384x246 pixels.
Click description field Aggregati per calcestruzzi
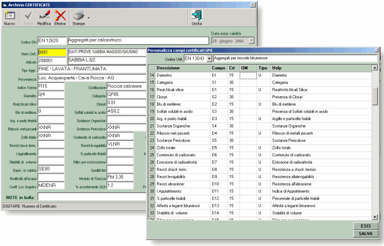tap(138, 40)
